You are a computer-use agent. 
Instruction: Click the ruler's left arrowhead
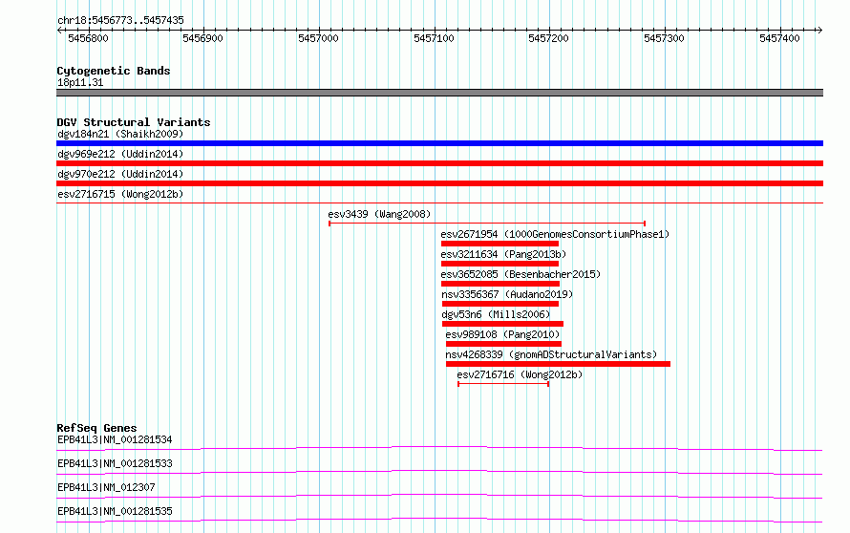tap(59, 30)
